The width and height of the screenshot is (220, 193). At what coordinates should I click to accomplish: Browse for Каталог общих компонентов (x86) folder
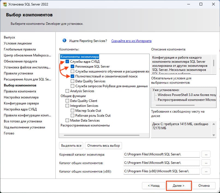tap(206, 171)
